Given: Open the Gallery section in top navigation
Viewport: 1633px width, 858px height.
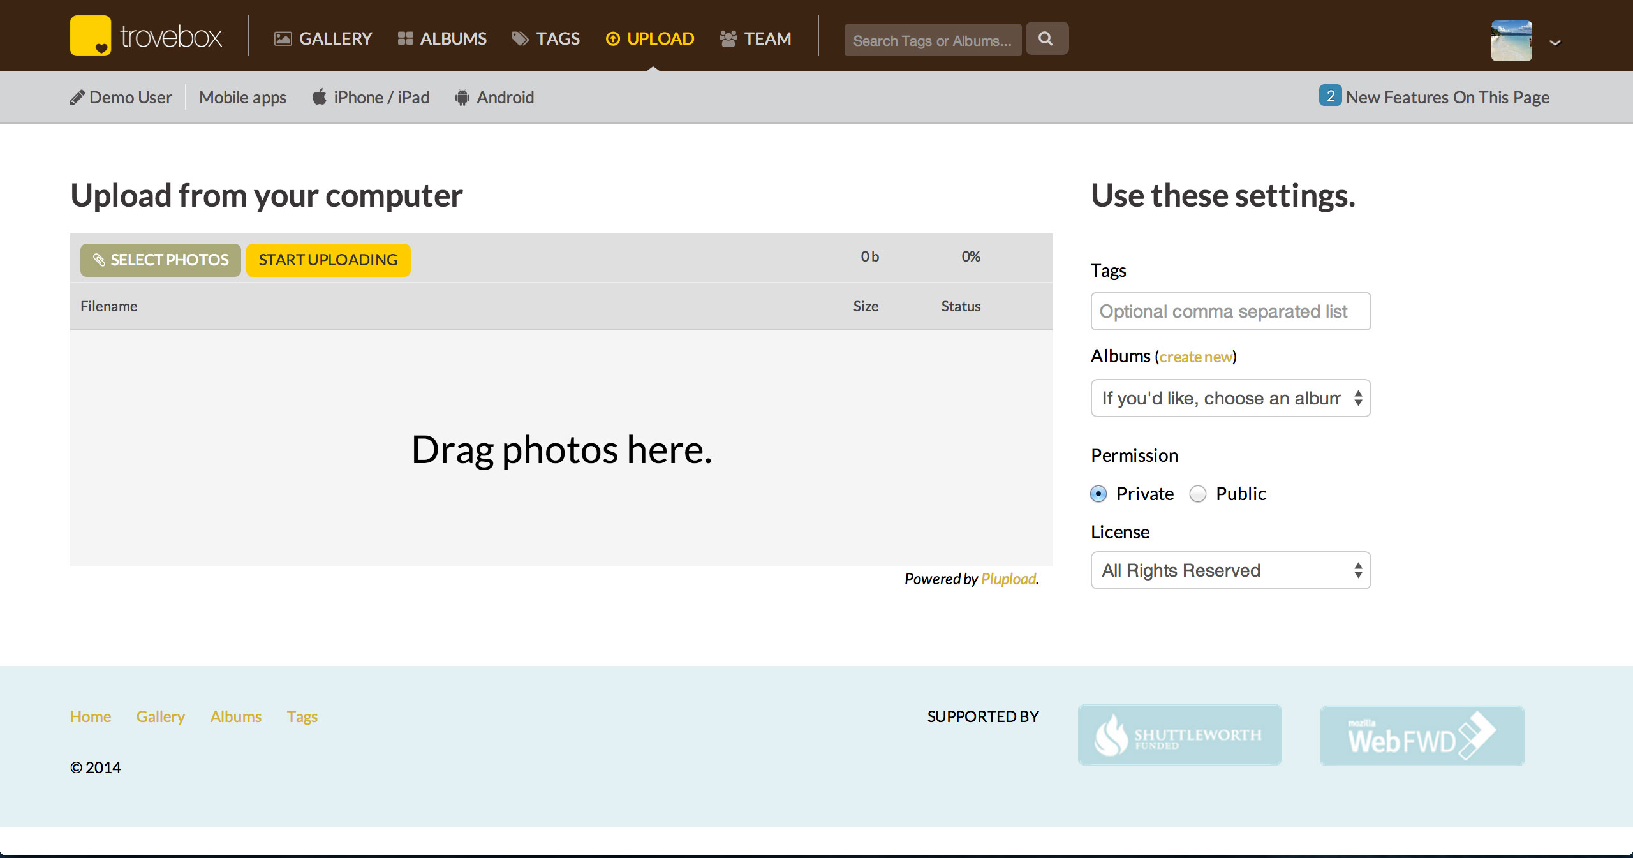Looking at the screenshot, I should coord(323,39).
